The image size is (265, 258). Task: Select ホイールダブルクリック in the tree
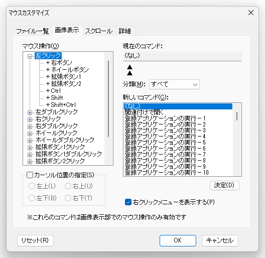65,140
